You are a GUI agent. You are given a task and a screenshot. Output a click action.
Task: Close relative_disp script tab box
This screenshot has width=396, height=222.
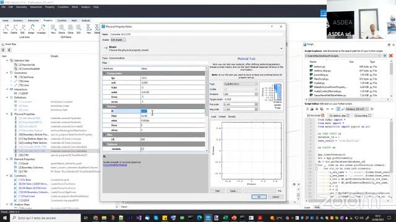click(348, 115)
